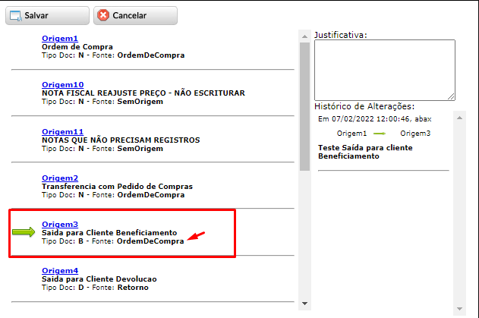The height and width of the screenshot is (318, 479).
Task: Click the Justificativa textarea resize grip
Action: tap(451, 96)
